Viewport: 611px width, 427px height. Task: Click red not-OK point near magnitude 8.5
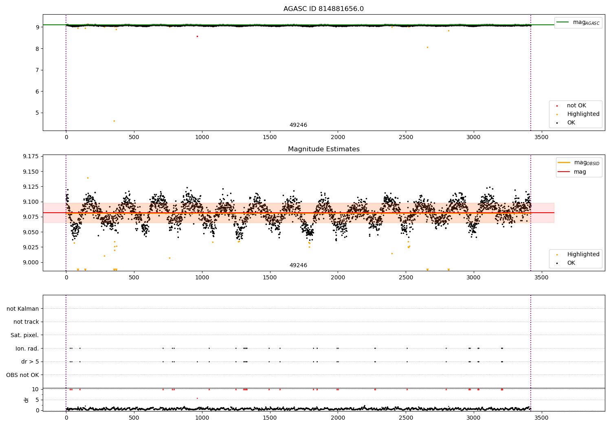pos(197,36)
